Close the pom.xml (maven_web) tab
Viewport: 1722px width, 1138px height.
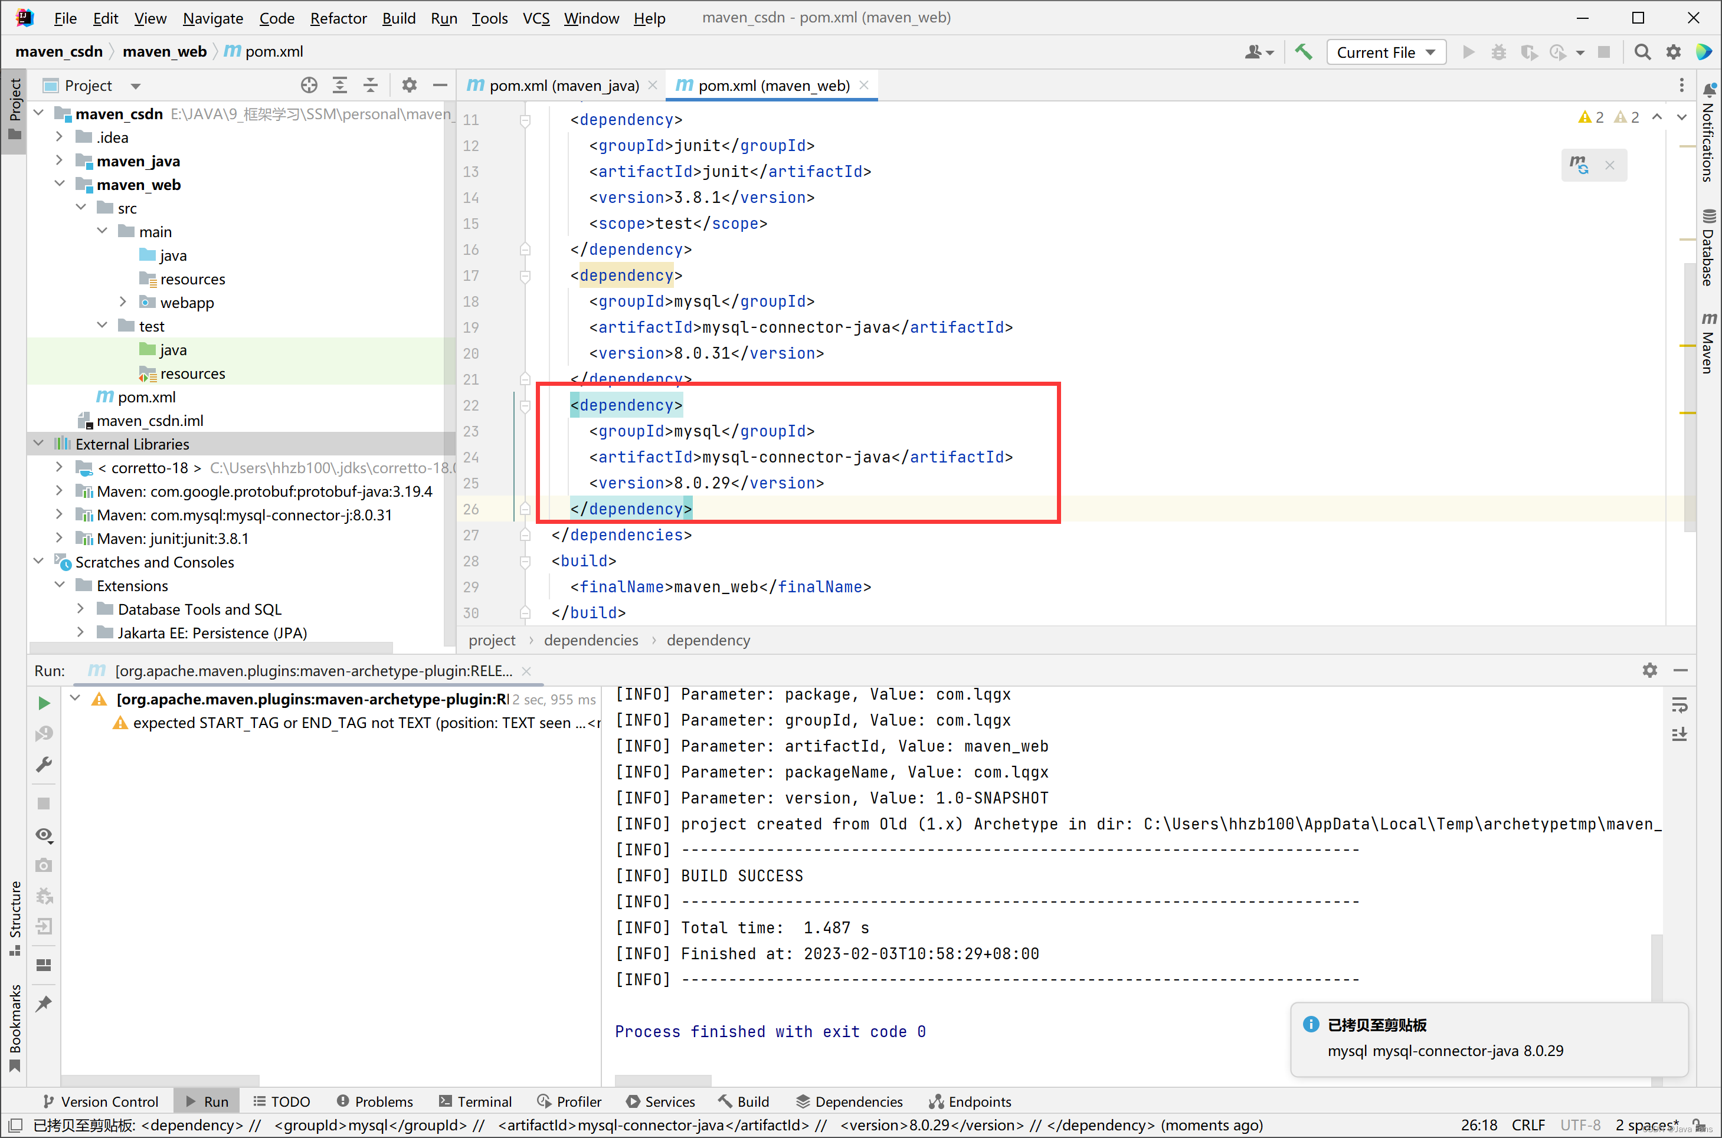(x=864, y=85)
